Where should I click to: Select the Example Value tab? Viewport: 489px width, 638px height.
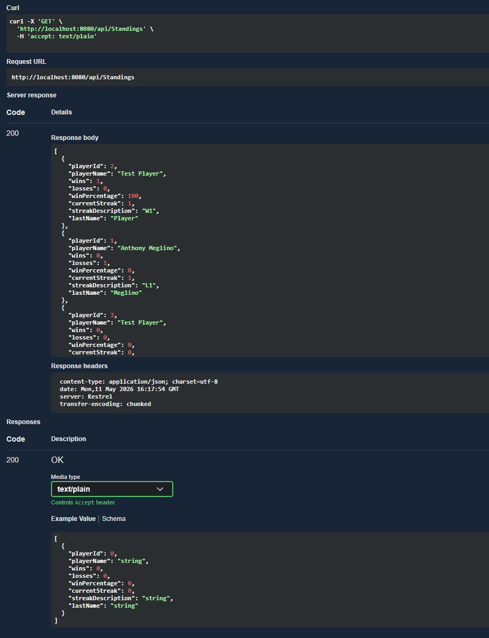coord(73,519)
